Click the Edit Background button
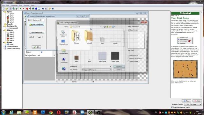 pyautogui.click(x=36, y=32)
